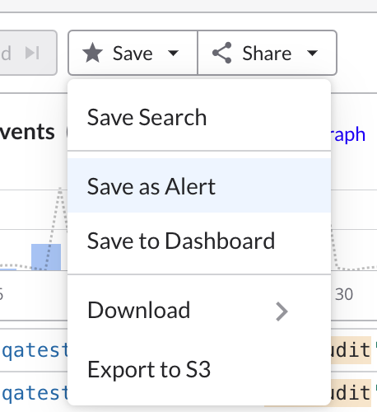The width and height of the screenshot is (377, 412).
Task: Click the blue histogram bar
Action: (46, 257)
